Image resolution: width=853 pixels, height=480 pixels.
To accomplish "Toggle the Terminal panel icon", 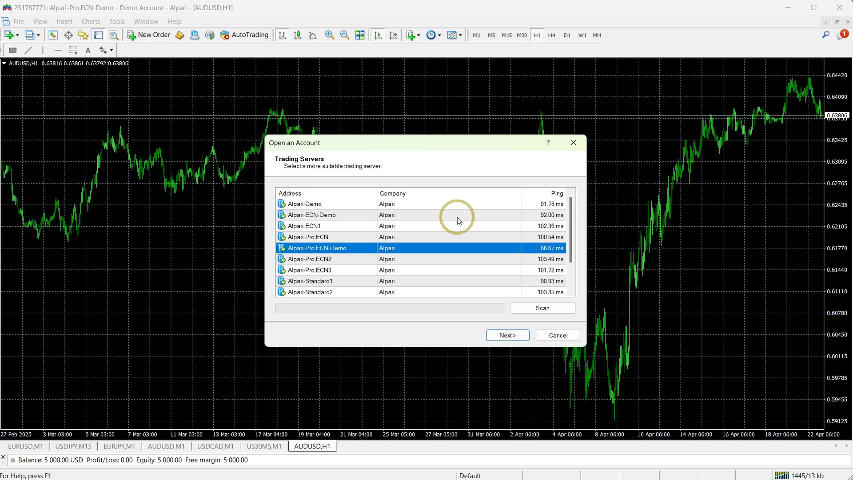I will click(99, 35).
